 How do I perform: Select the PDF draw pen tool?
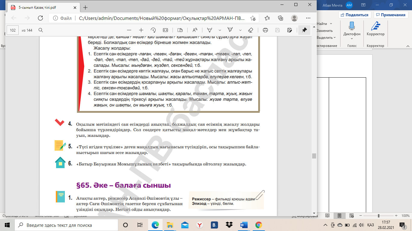[x=210, y=30]
